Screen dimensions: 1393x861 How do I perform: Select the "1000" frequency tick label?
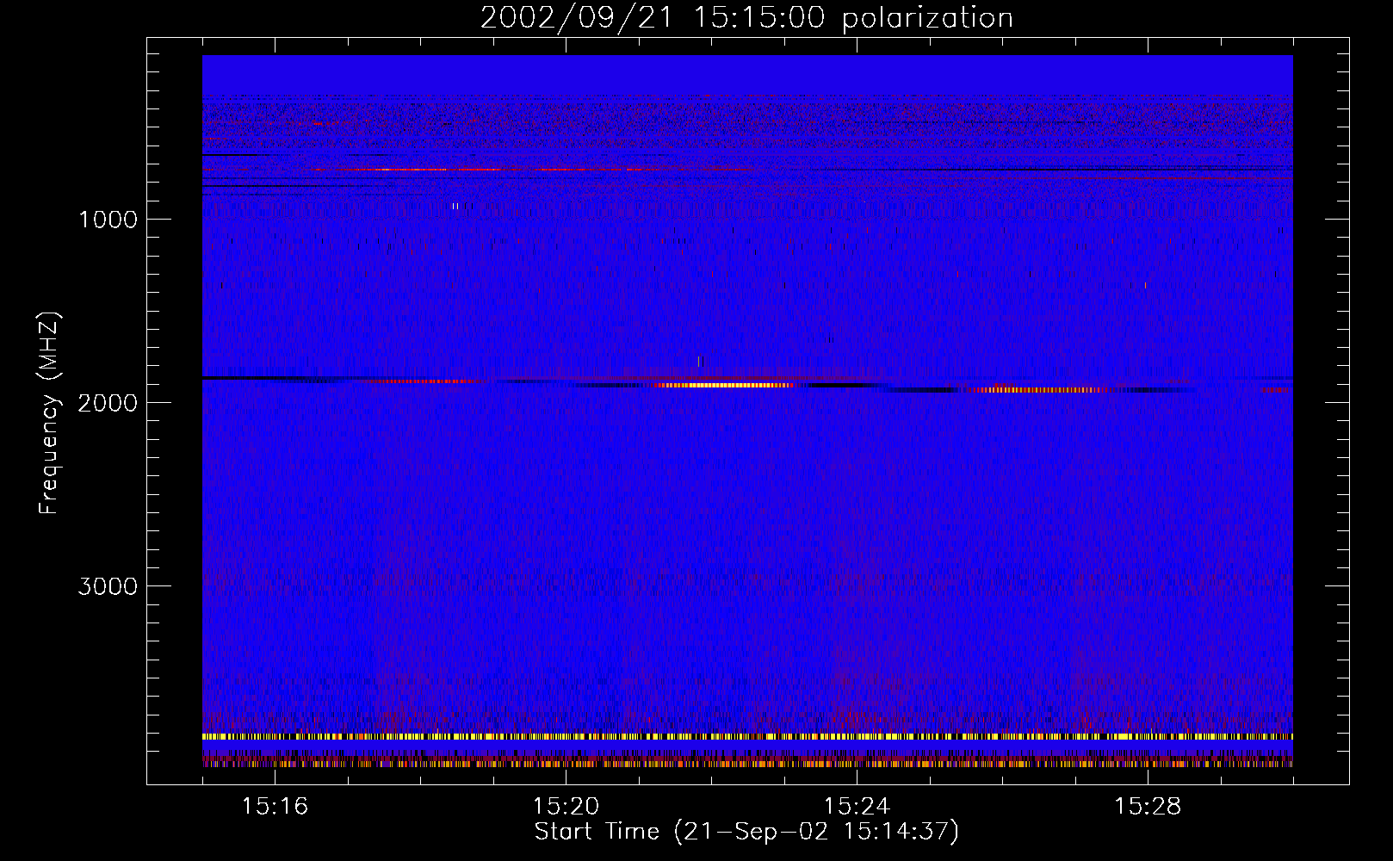tap(108, 220)
